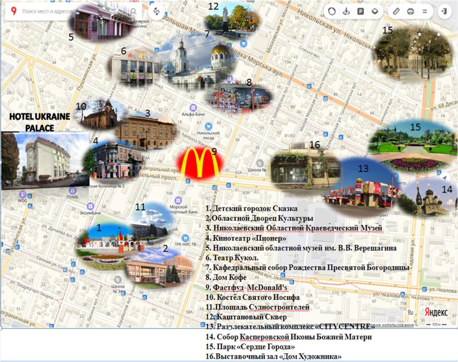Click the login door icon
This screenshot has width=458, height=362.
pos(444,11)
